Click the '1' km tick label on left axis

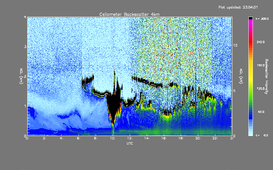tap(25, 106)
